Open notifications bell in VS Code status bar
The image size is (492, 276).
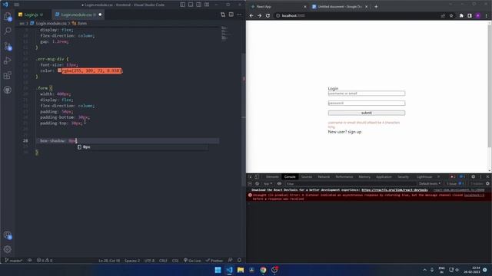tap(239, 261)
